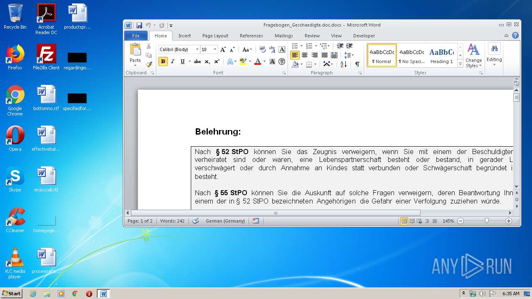Click Zoom In plus button
The image size is (532, 299).
(509, 221)
